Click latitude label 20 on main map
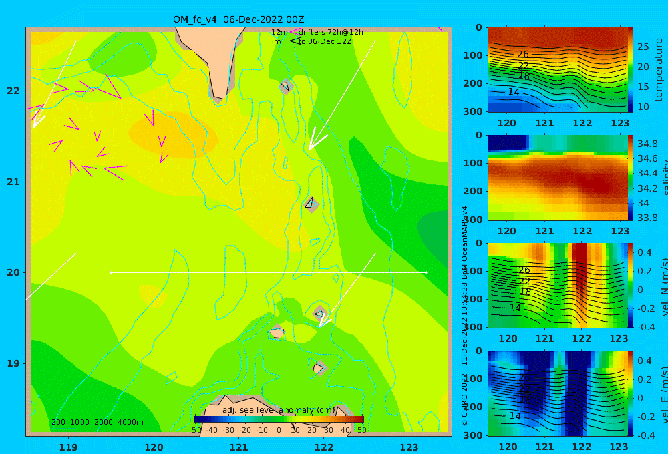This screenshot has width=668, height=454. click(x=13, y=272)
